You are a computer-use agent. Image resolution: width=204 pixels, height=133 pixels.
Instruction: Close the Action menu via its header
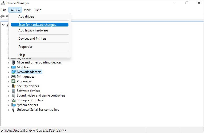(15, 10)
